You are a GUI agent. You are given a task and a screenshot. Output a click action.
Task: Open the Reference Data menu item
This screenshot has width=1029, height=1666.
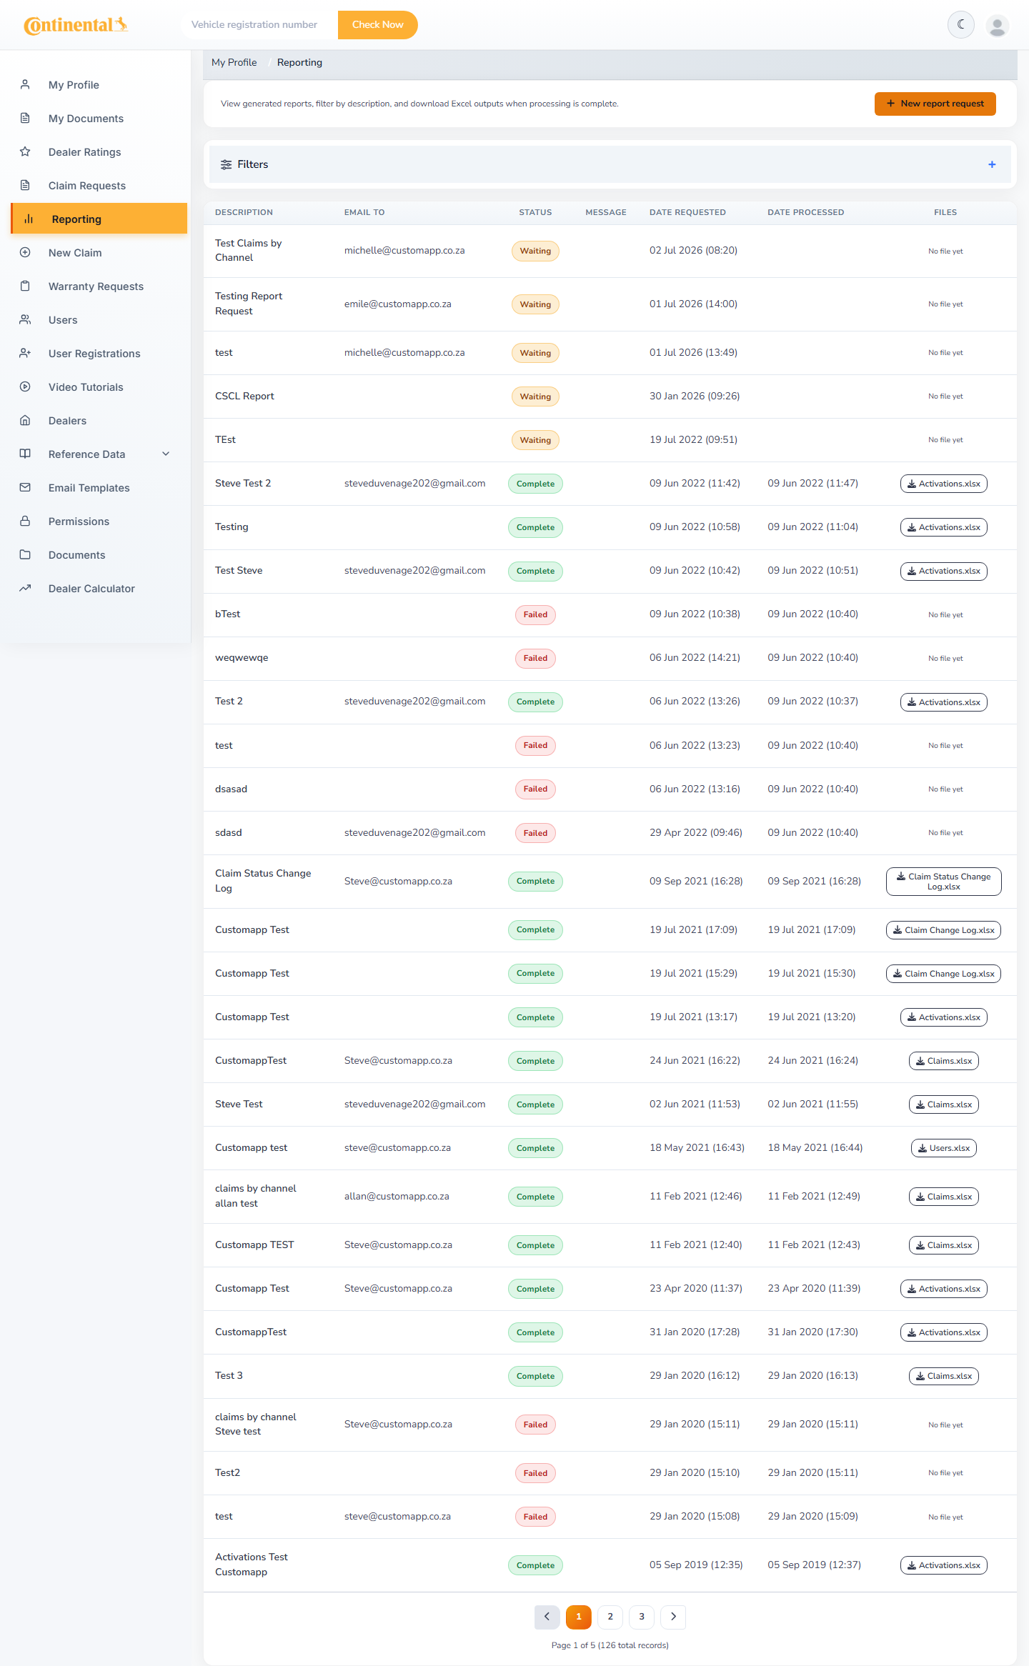click(99, 454)
